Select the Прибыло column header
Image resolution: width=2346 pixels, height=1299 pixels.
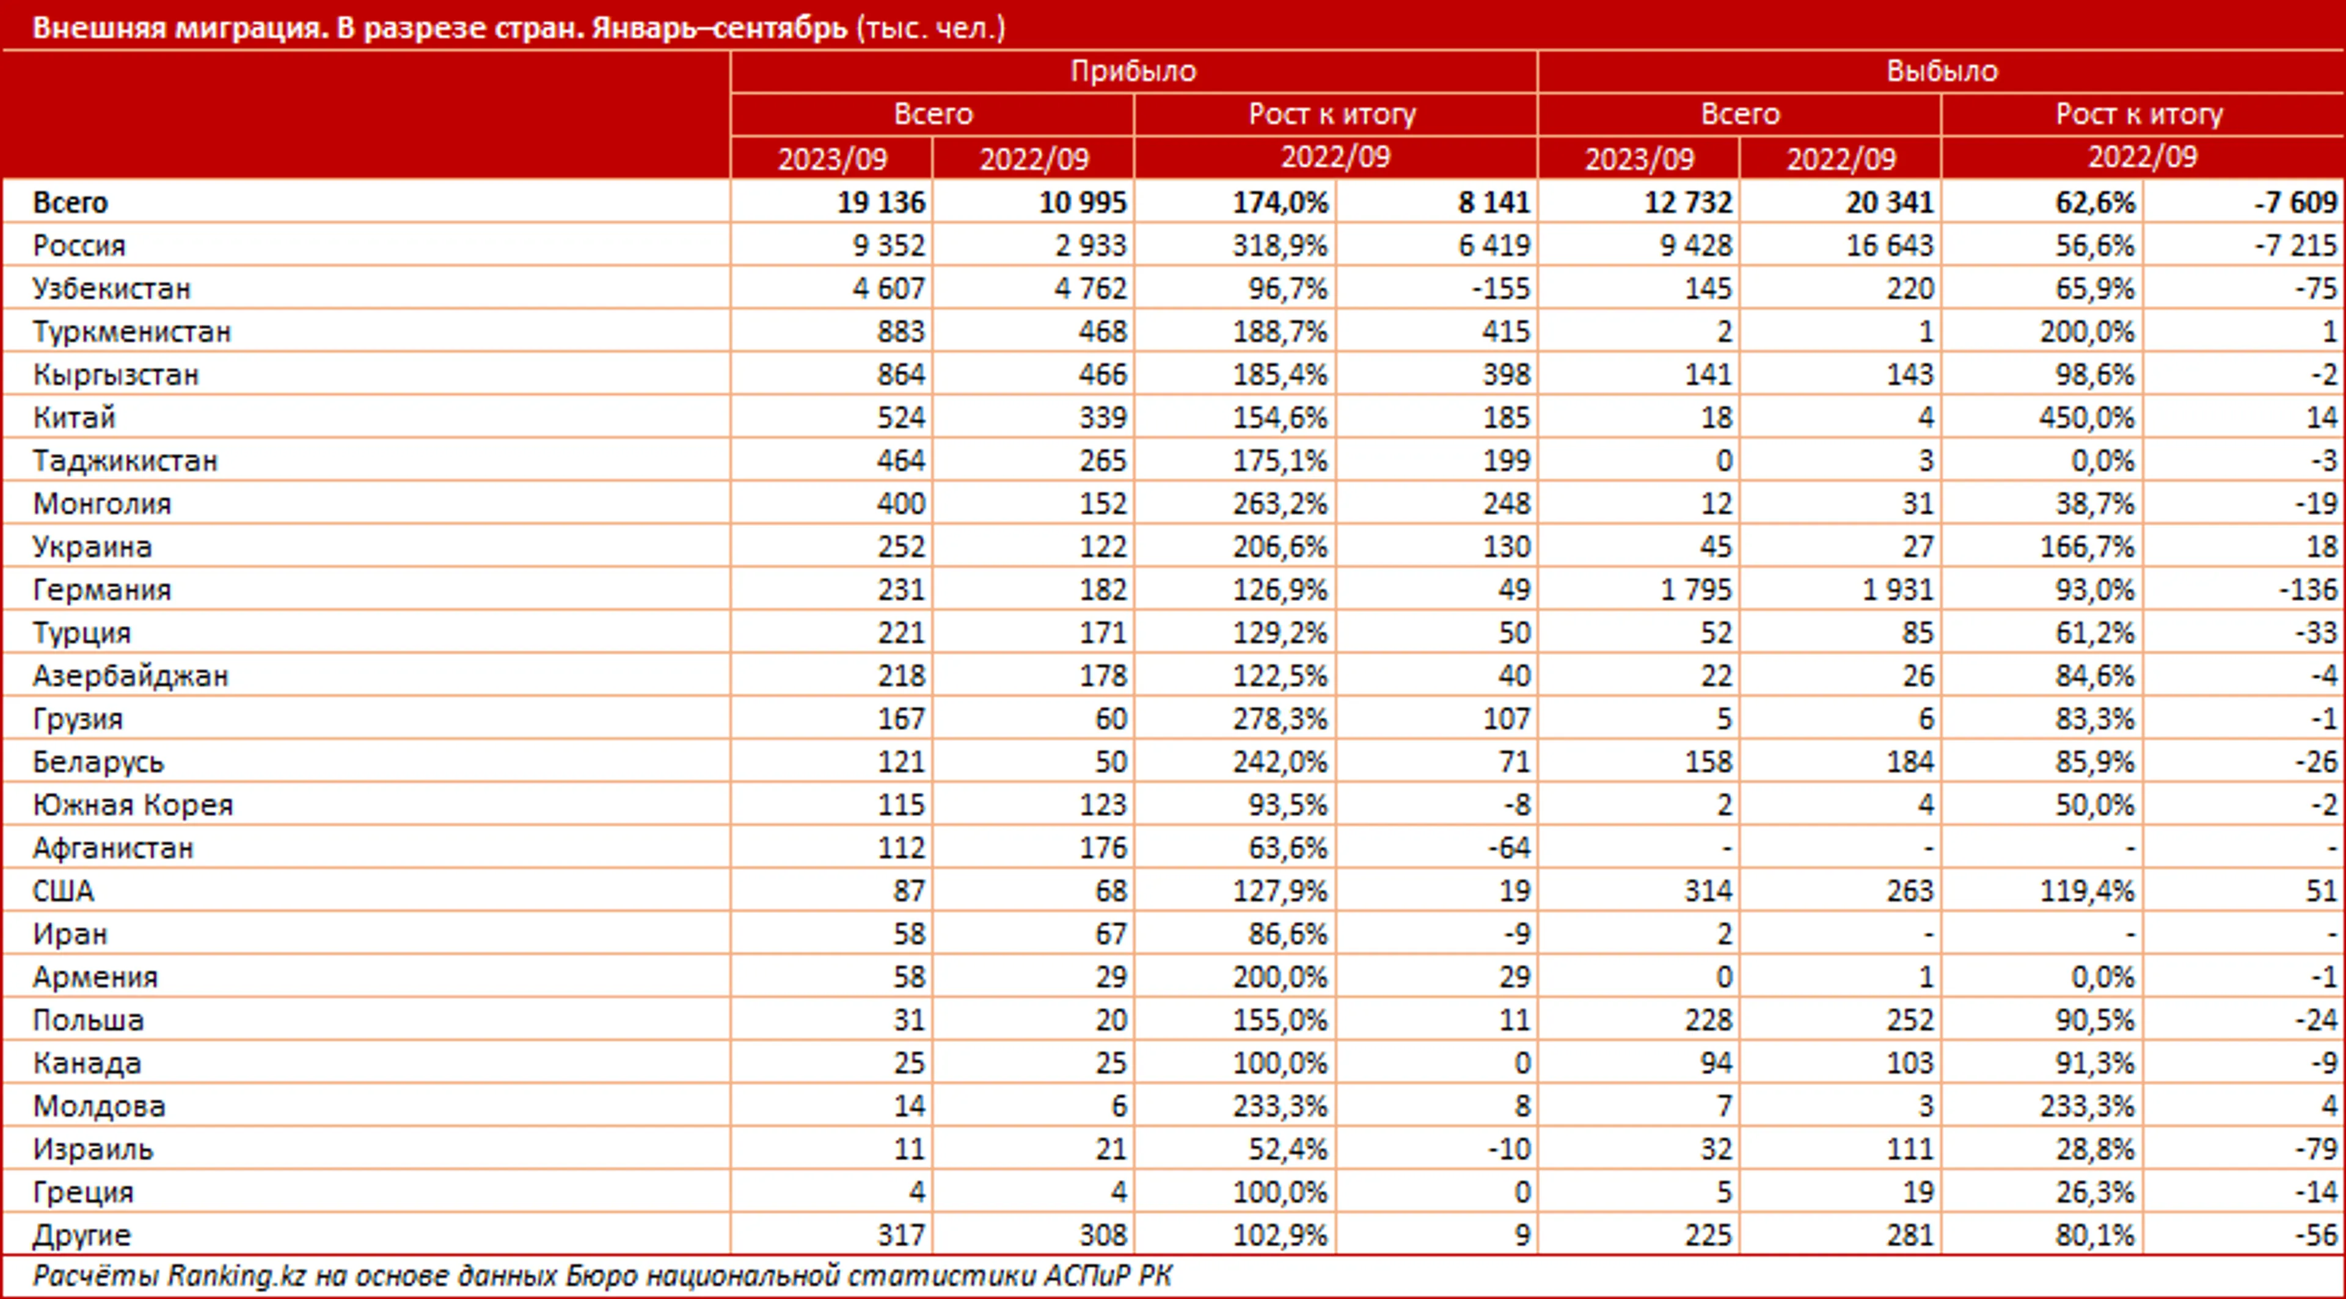(1133, 71)
